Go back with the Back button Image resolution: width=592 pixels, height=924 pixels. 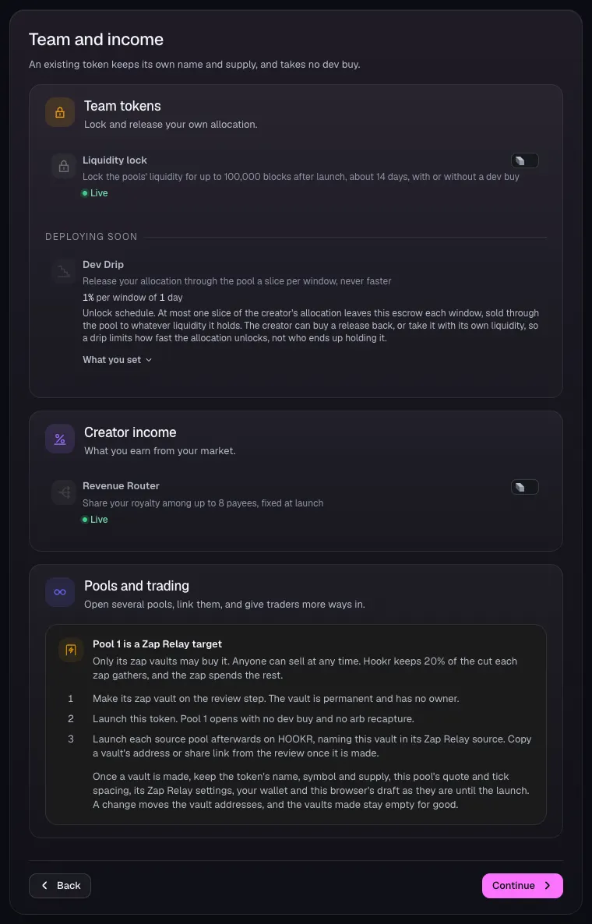click(x=60, y=886)
